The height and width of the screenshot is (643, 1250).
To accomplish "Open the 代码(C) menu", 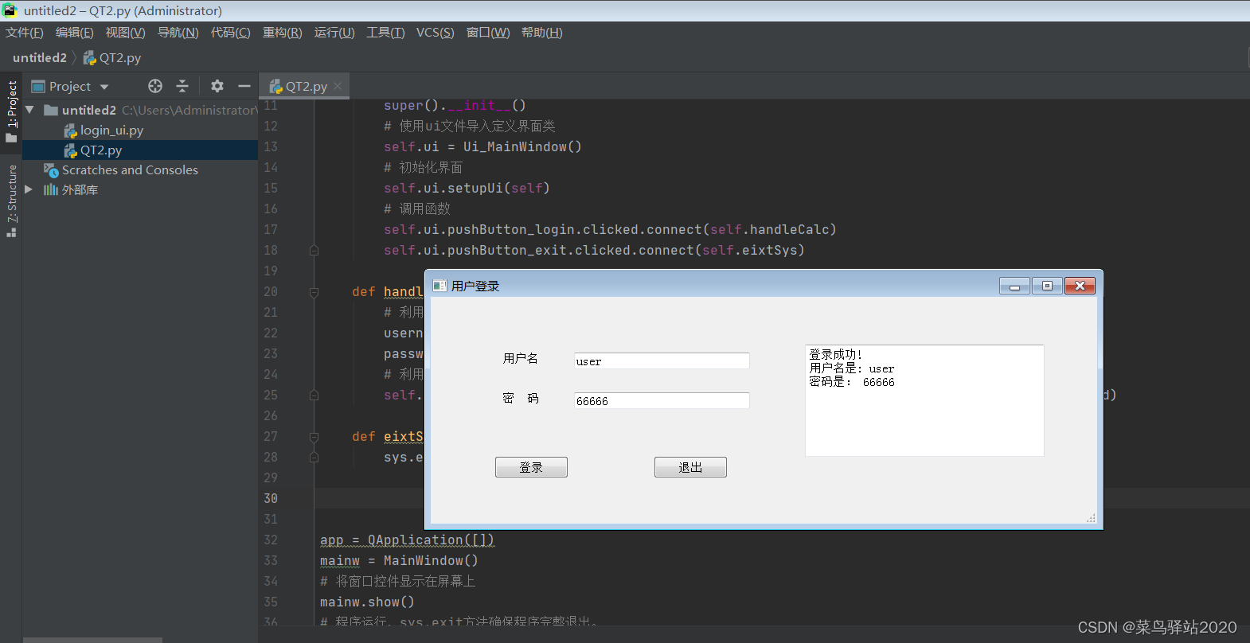I will pos(231,33).
